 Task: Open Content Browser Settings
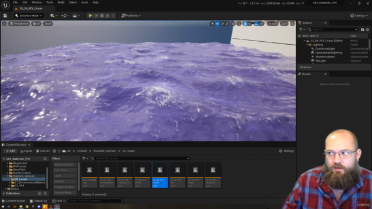tap(287, 151)
